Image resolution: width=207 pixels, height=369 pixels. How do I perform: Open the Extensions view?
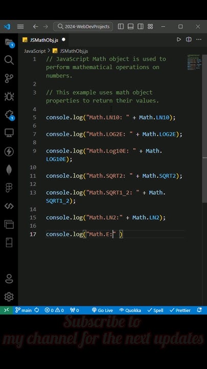coord(9,115)
